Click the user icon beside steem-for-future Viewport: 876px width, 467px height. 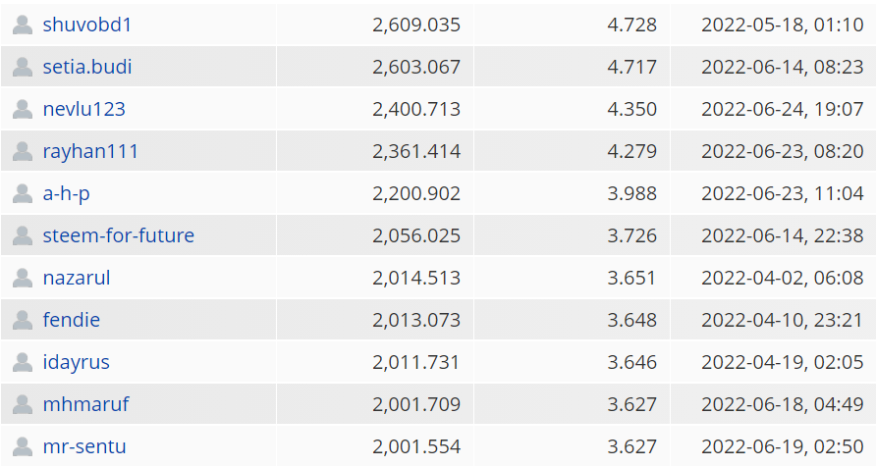point(23,235)
